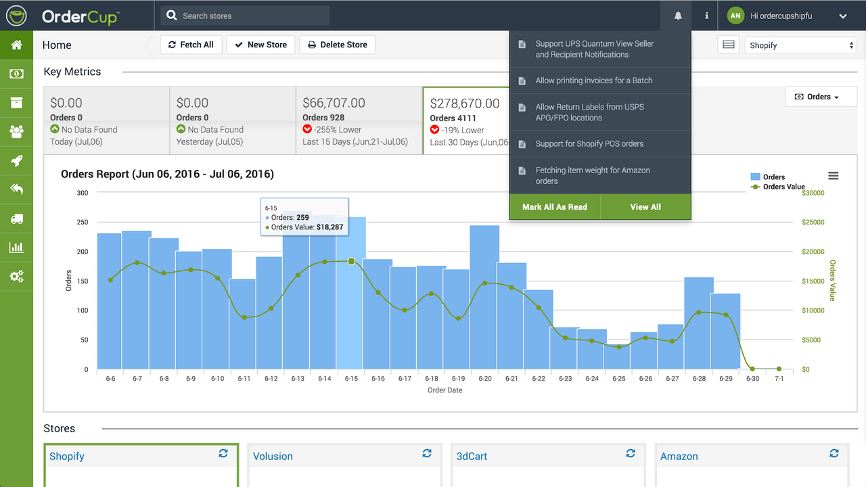Open settings gears icon in sidebar
The image size is (866, 487).
click(x=16, y=277)
